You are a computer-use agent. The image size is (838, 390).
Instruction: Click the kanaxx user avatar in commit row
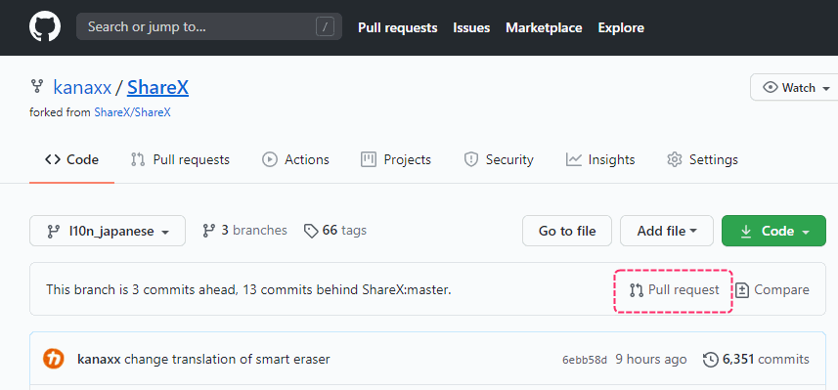(x=54, y=359)
